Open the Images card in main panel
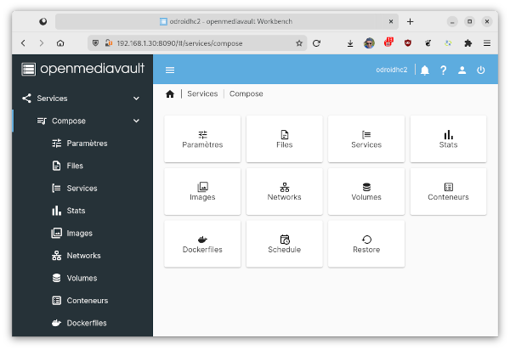The image size is (510, 350). point(202,191)
